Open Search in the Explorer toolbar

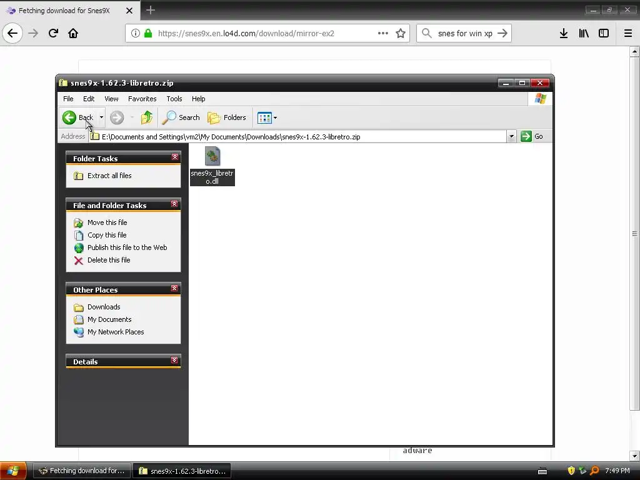(181, 117)
